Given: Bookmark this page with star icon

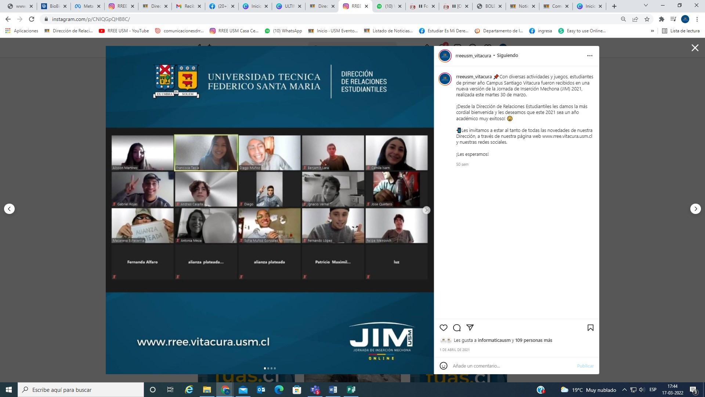Looking at the screenshot, I should coord(647,19).
